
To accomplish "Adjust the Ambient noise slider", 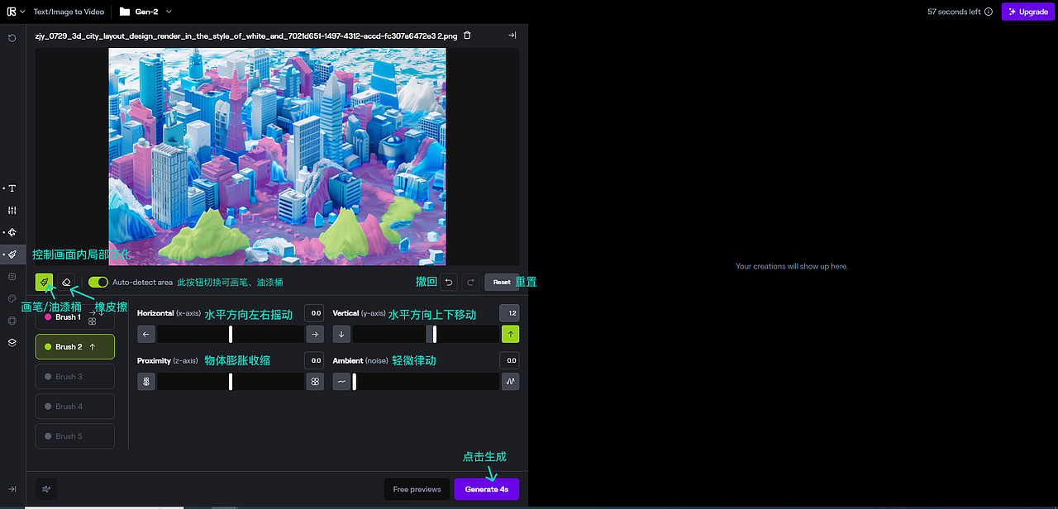I will coord(426,382).
